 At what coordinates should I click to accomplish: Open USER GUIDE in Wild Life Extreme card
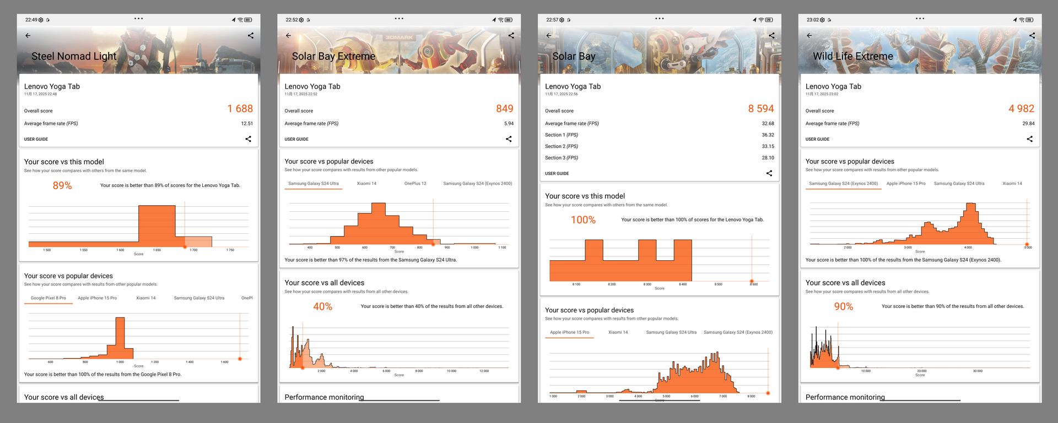pyautogui.click(x=817, y=139)
